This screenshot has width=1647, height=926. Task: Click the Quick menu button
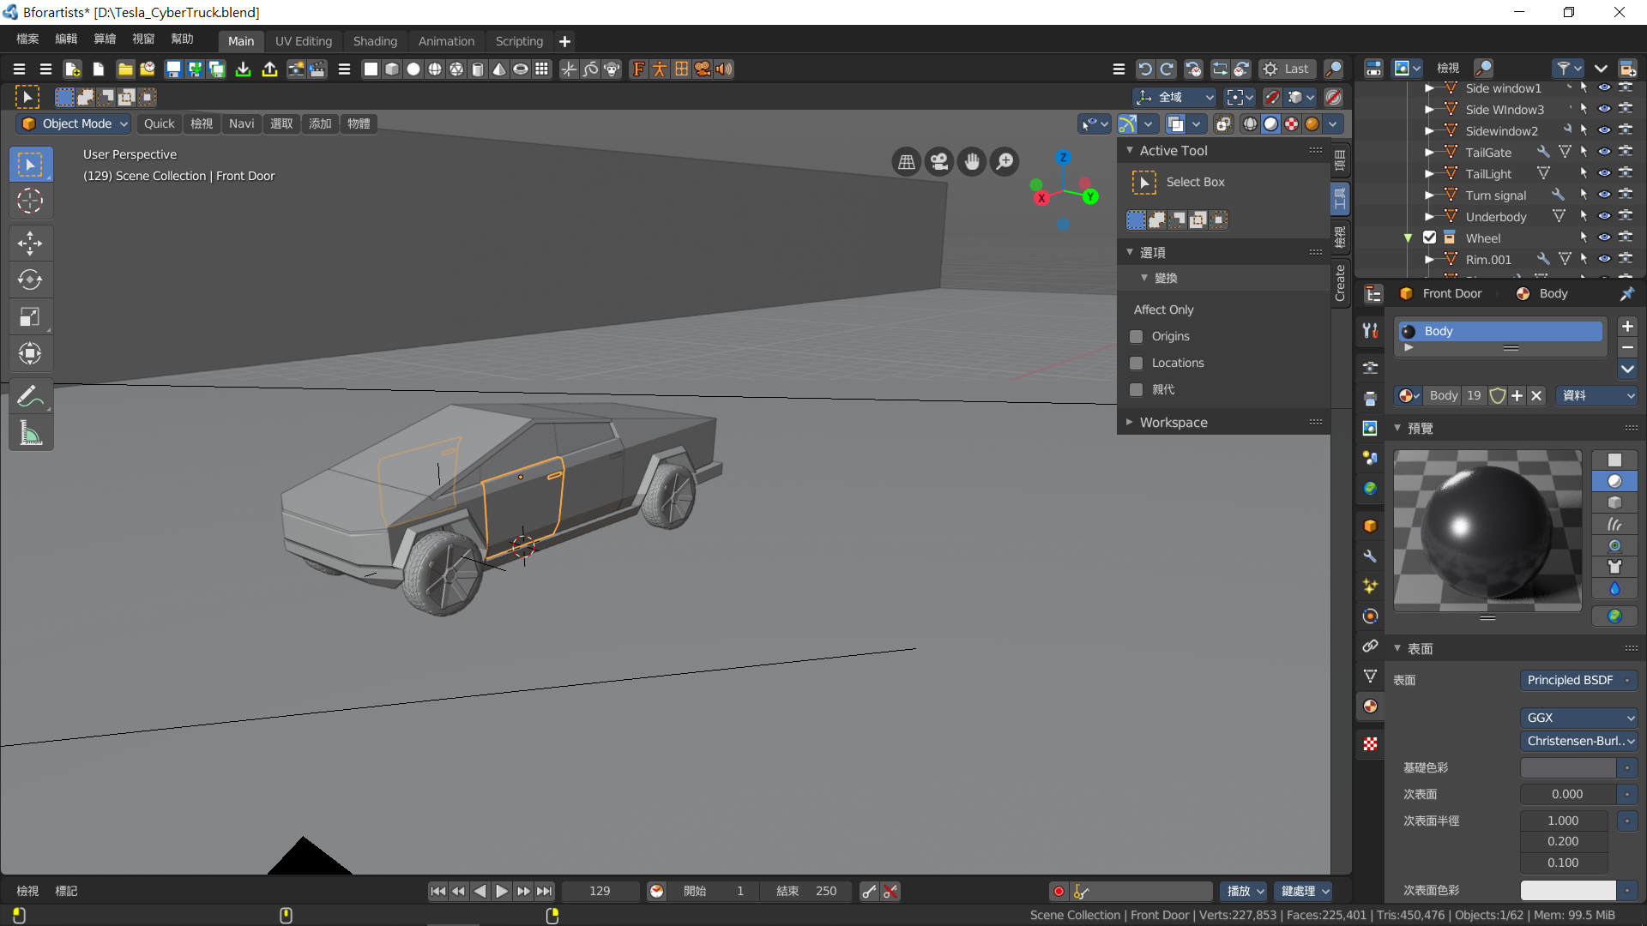(159, 123)
